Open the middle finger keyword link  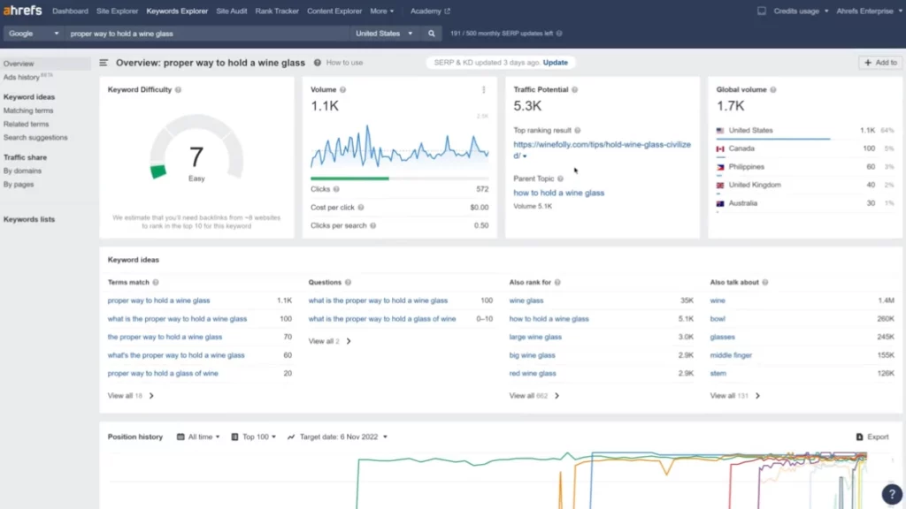pyautogui.click(x=731, y=355)
